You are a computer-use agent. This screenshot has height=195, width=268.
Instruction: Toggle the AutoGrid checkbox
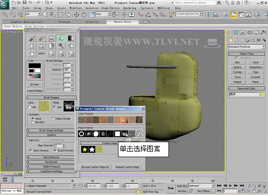(237, 58)
